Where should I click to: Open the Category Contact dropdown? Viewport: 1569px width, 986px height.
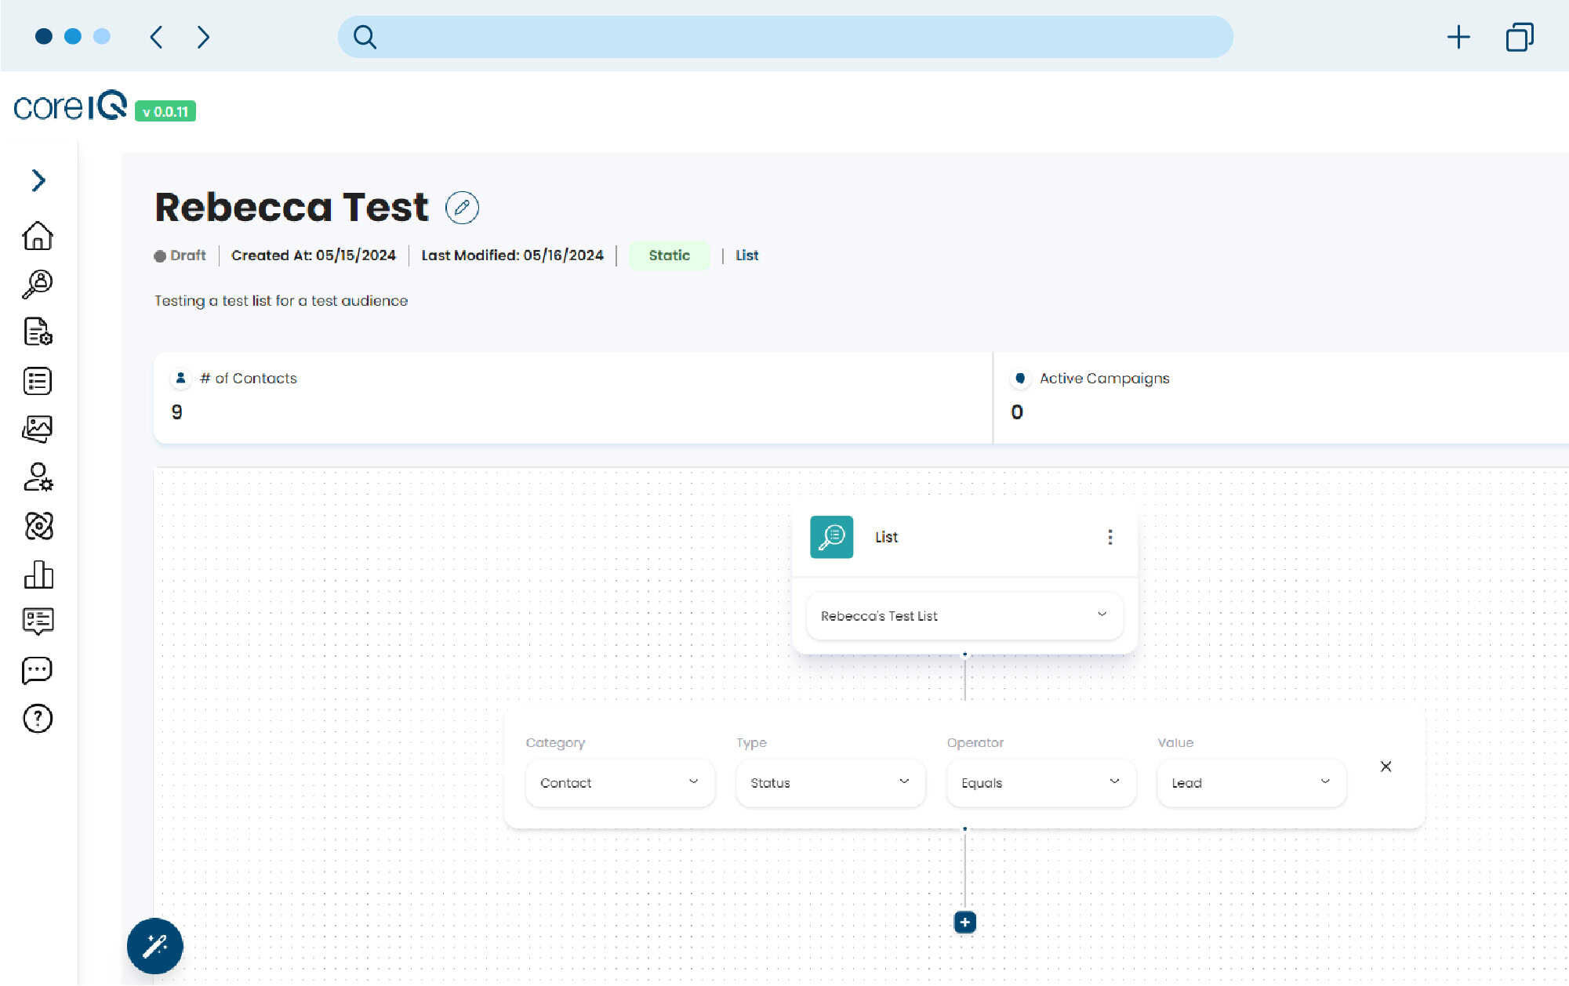point(619,782)
